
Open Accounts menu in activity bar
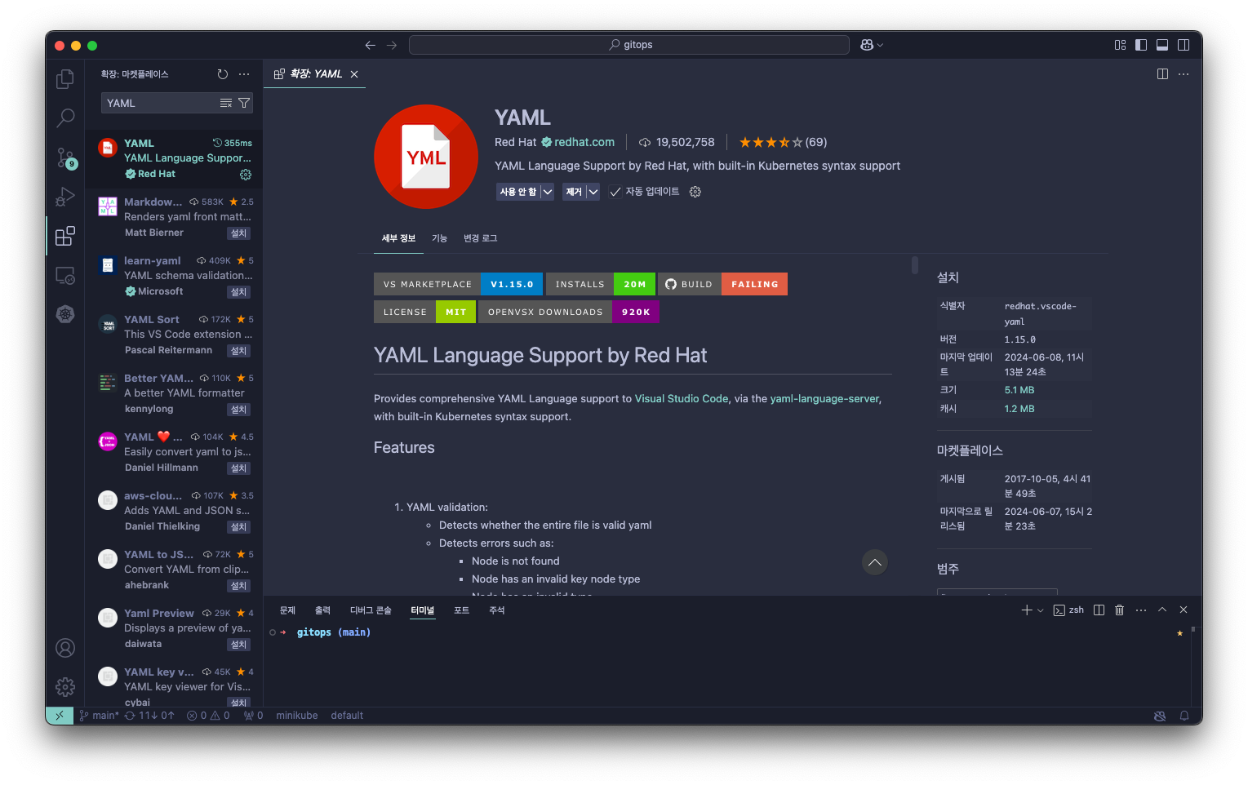pyautogui.click(x=65, y=648)
